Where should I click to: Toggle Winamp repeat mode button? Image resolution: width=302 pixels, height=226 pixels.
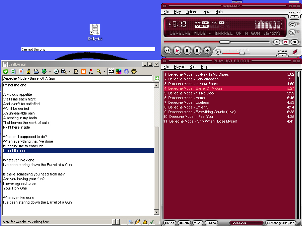pyautogui.click(x=292, y=24)
